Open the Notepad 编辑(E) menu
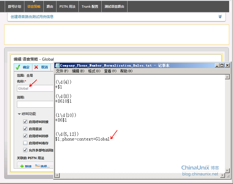Viewport: 233px width, 184px height. (x=78, y=71)
